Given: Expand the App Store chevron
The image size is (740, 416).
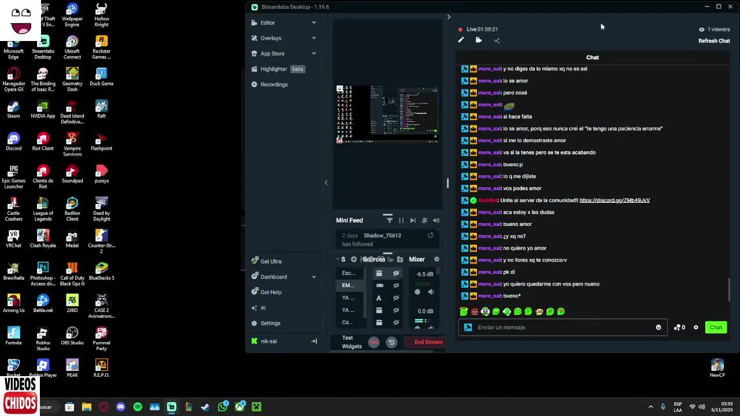Looking at the screenshot, I should click(314, 54).
